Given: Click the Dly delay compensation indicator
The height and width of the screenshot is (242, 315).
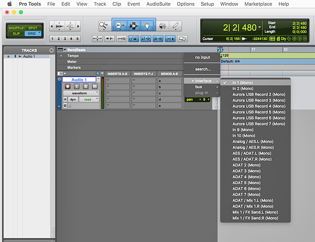Looking at the screenshot, I should point(283,39).
